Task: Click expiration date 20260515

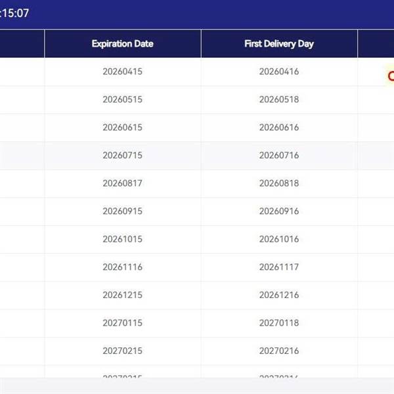Action: pyautogui.click(x=122, y=100)
